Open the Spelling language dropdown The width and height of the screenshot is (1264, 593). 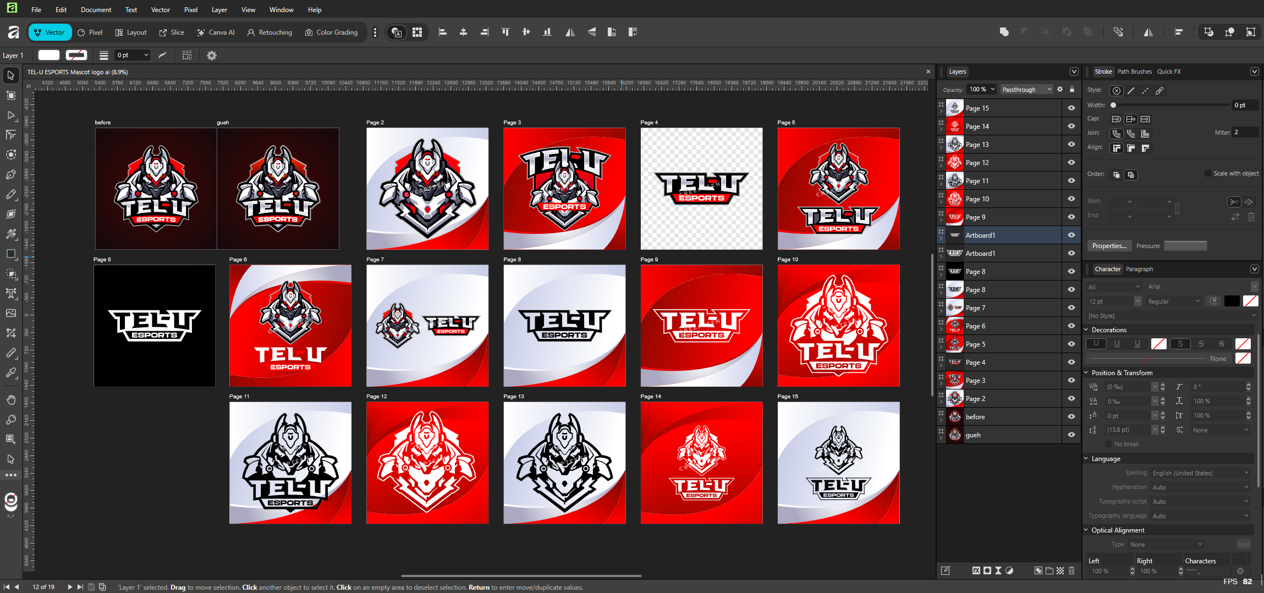click(x=1200, y=473)
